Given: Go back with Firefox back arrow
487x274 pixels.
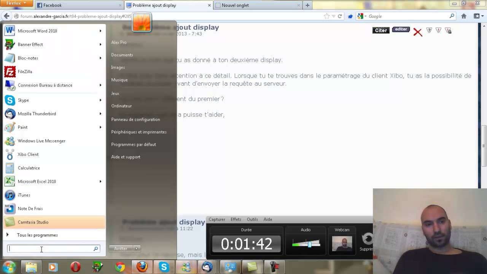Looking at the screenshot, I should click(x=6, y=16).
